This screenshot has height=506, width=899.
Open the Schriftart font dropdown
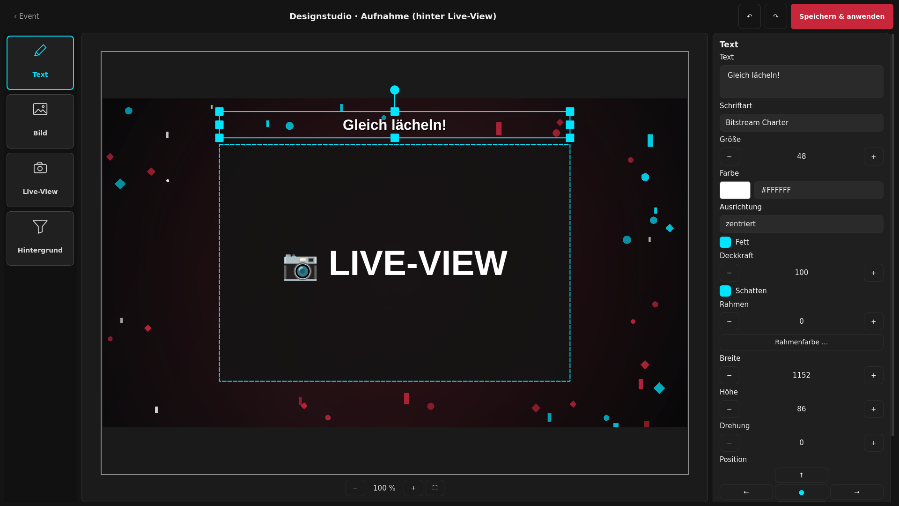(802, 123)
